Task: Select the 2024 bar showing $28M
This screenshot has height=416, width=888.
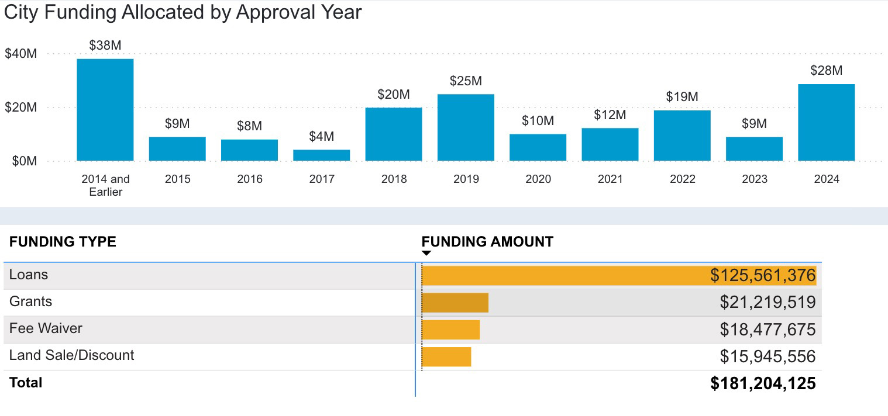Action: coord(827,123)
